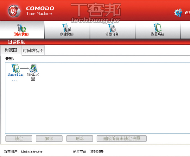Click the Comodo Time Machine clock logo

14,11
